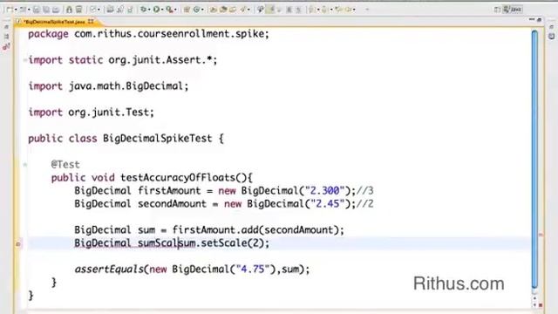Click the Open Perspective icon
This screenshot has height=314, width=558.
[x=497, y=10]
